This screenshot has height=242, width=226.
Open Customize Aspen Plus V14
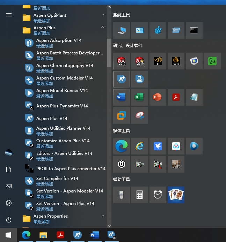tap(64, 143)
